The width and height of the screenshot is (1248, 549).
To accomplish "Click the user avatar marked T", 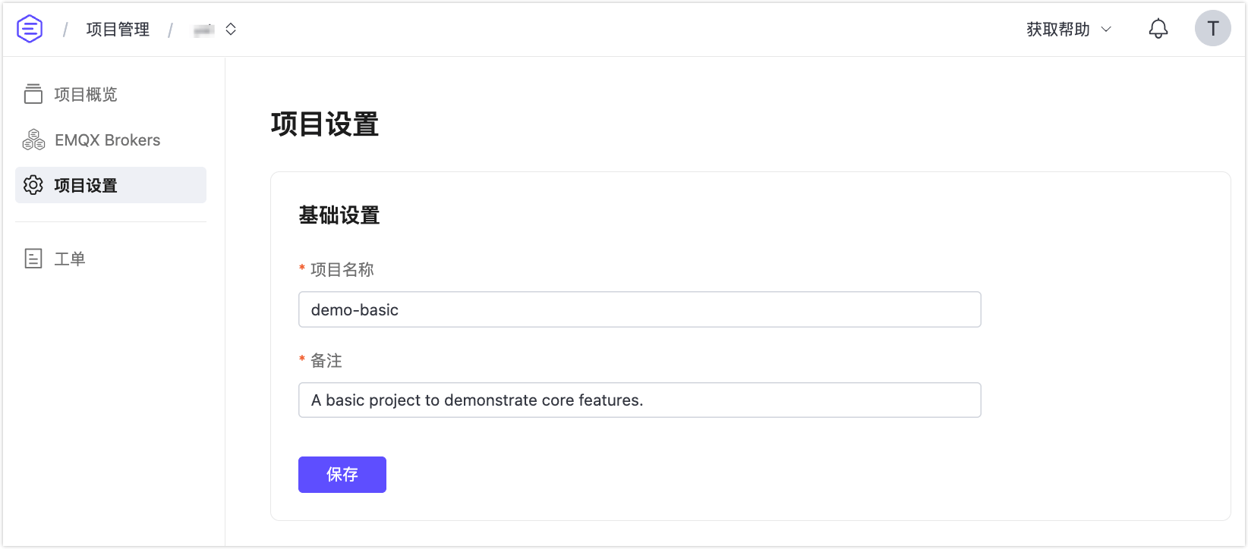I will coord(1212,28).
